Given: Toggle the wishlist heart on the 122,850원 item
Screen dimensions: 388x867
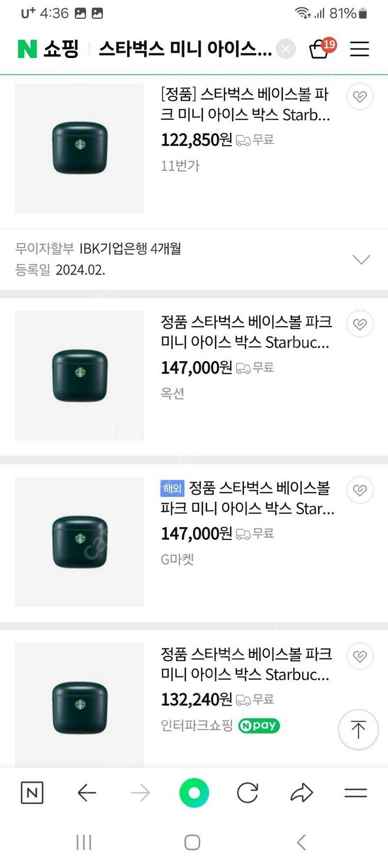Looking at the screenshot, I should (x=360, y=96).
